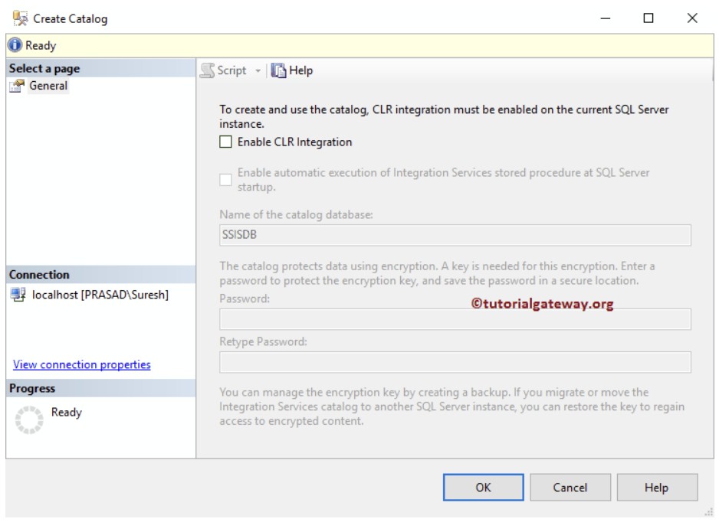Screen dimensions: 719x522
Task: Click the blue info icon beside Ready
Action: [x=15, y=45]
